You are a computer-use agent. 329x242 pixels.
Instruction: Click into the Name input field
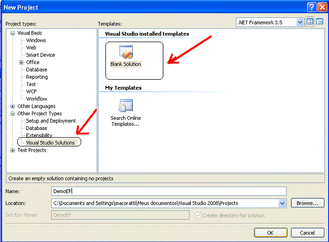pos(169,191)
